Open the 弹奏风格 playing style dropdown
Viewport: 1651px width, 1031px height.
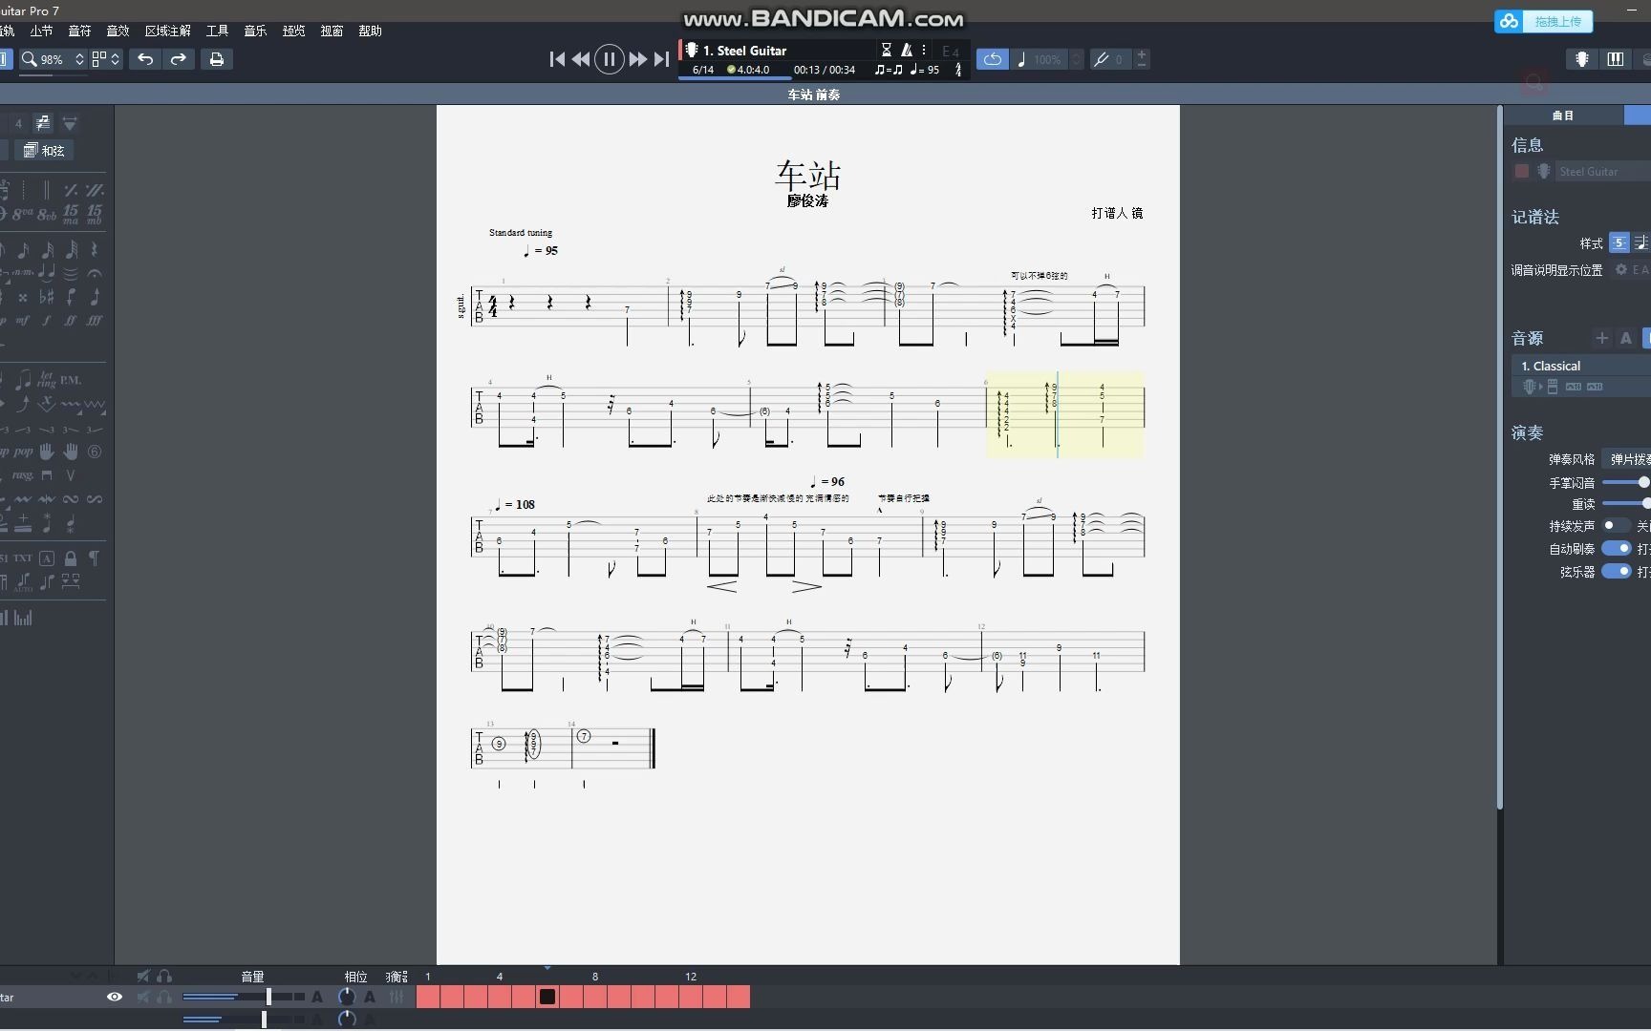click(x=1626, y=459)
